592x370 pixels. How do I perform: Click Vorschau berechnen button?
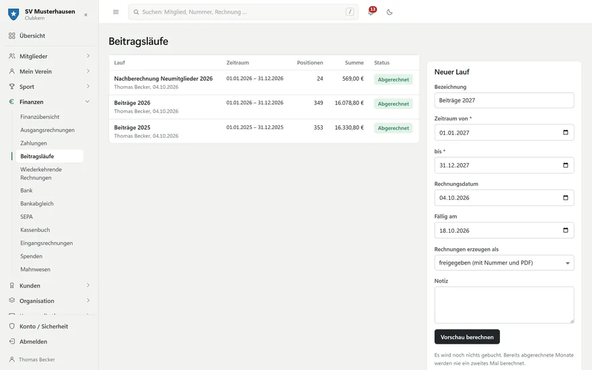pos(467,337)
